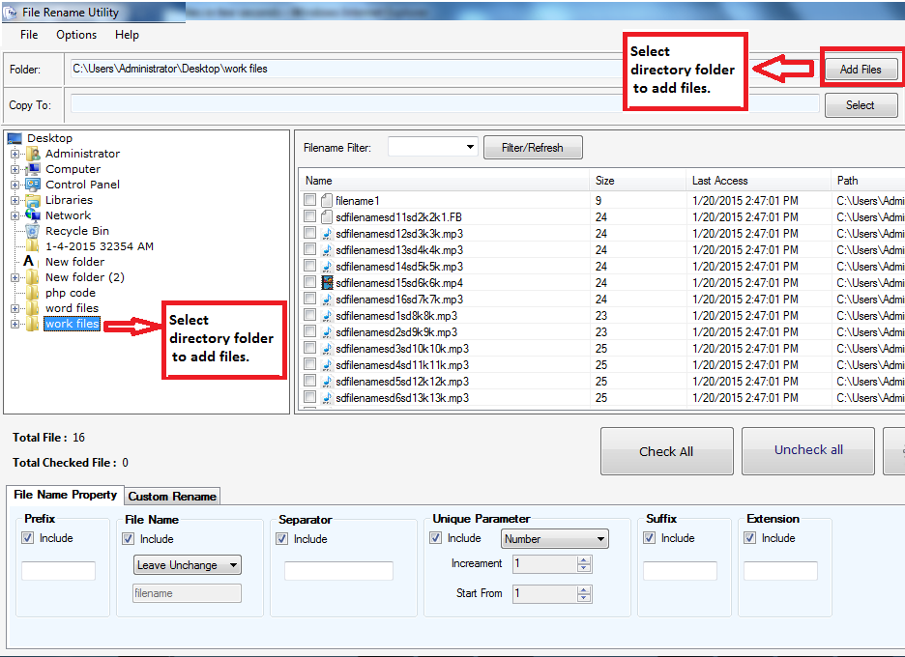Click the document icon next to filename1
Viewport: 905px width, 657px height.
click(x=326, y=200)
